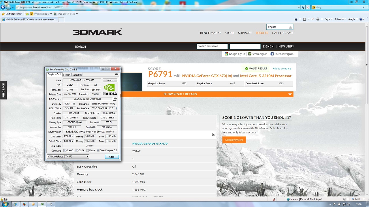Click the GPU-Z taskbar icon
369x207 pixels.
(42, 204)
